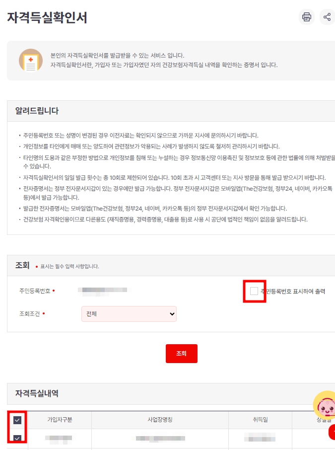Click the medical document illustration icon
Viewport: 335px width, 450px height.
pos(31,60)
